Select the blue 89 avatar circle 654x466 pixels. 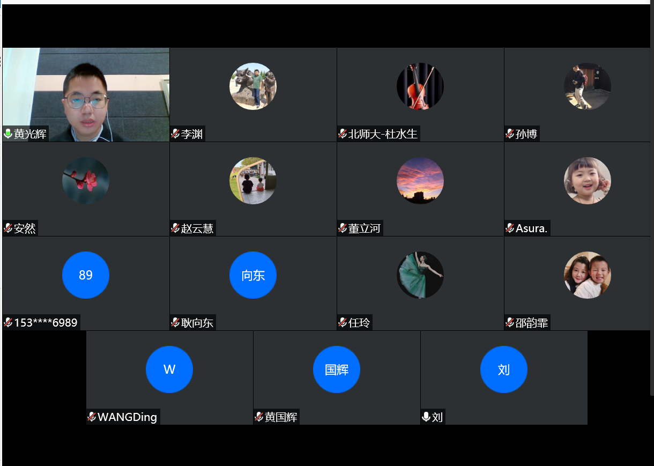(86, 275)
